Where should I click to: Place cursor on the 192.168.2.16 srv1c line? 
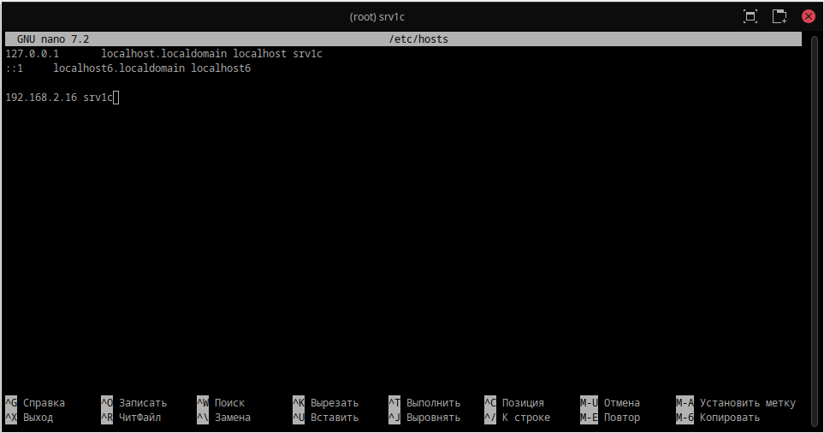click(58, 98)
